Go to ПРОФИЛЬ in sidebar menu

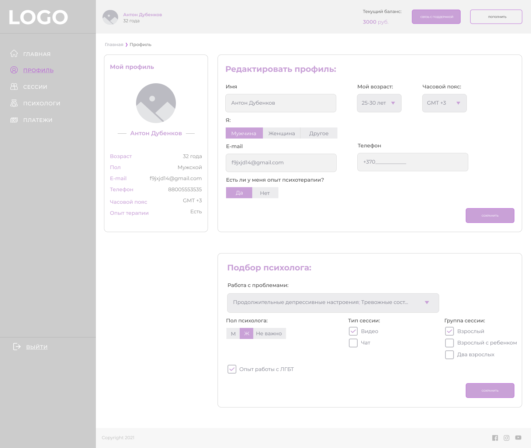38,70
